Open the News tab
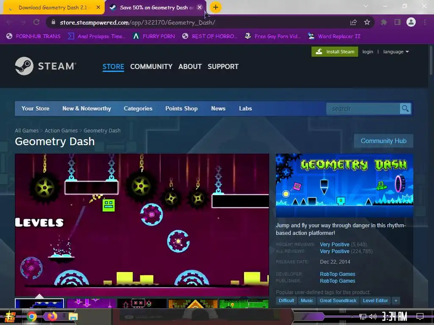 tap(218, 109)
